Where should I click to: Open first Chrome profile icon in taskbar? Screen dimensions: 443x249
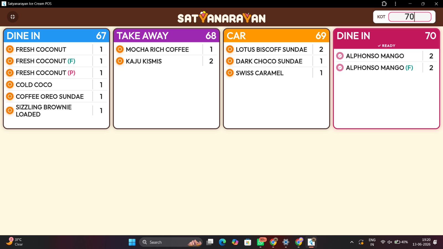273,242
